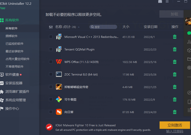This screenshot has width=191, height=135.
Task: Click the 立刻激活 button
Action: (175, 125)
